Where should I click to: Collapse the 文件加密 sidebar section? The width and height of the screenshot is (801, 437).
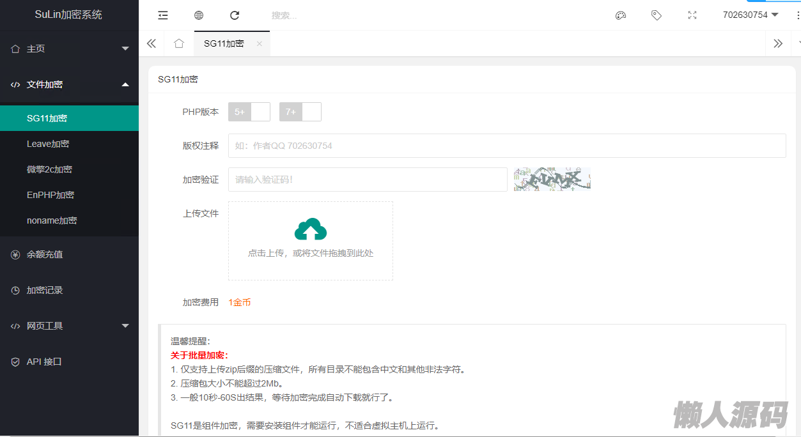click(x=69, y=84)
